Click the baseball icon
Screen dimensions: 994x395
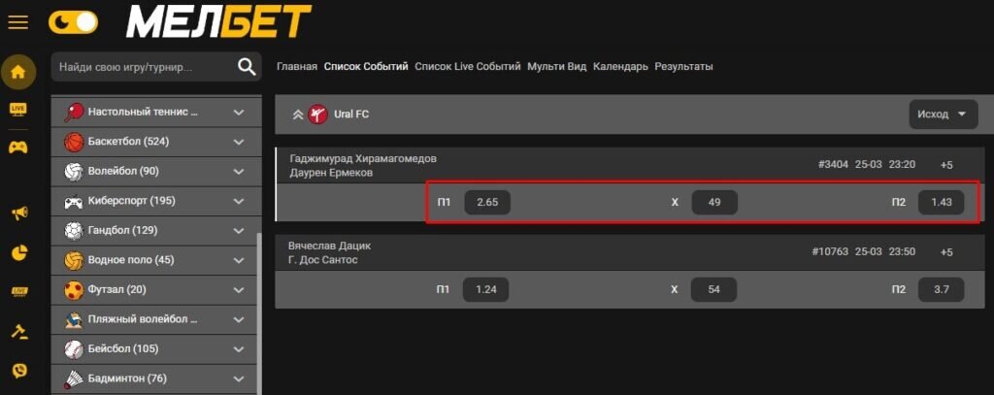point(74,348)
